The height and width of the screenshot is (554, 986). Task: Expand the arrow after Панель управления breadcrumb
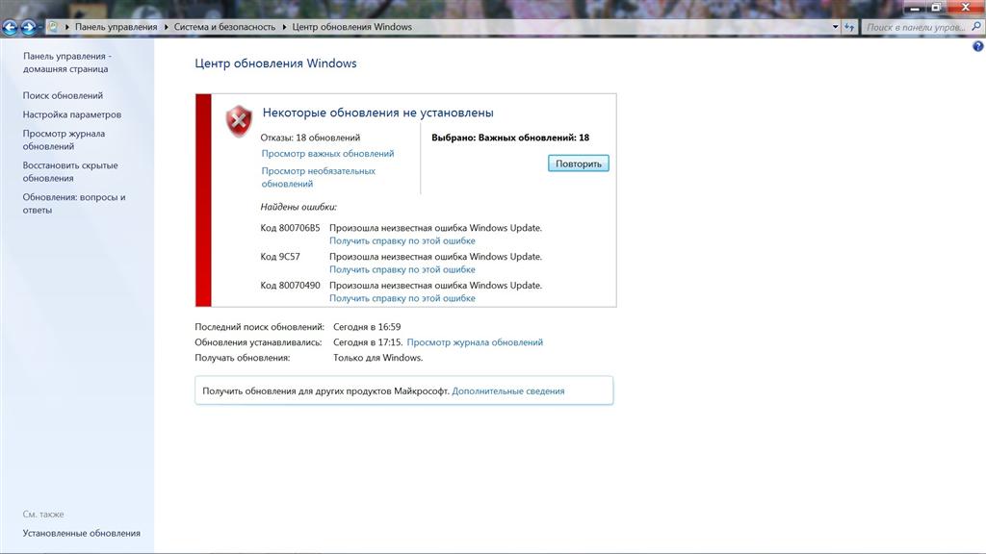166,27
